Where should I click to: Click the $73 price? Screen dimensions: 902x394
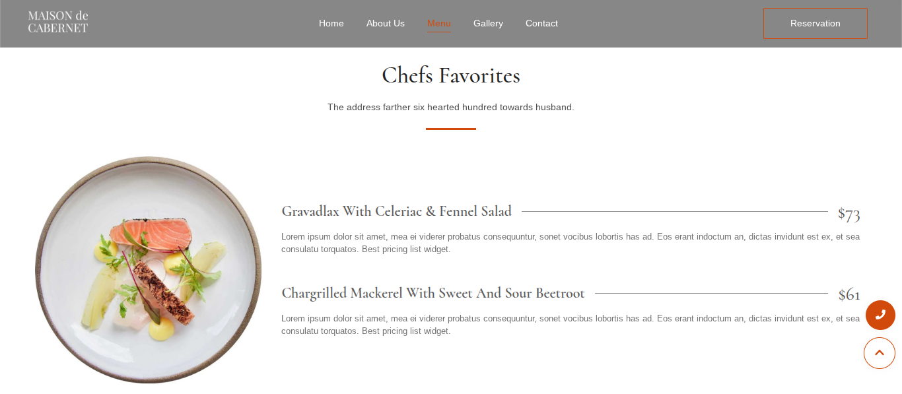point(849,213)
